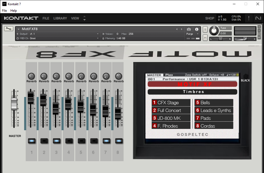Click the Tune value field 0.00
The width and height of the screenshot is (264, 173).
tap(226, 33)
